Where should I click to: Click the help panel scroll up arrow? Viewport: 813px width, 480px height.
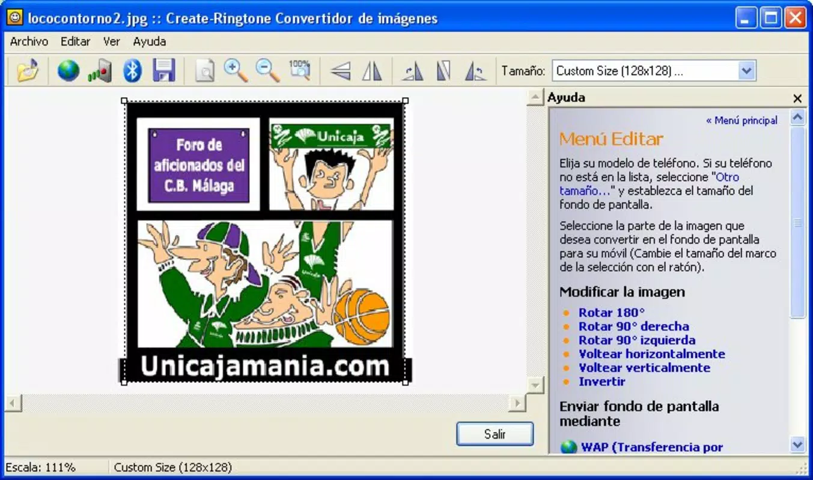pyautogui.click(x=797, y=117)
